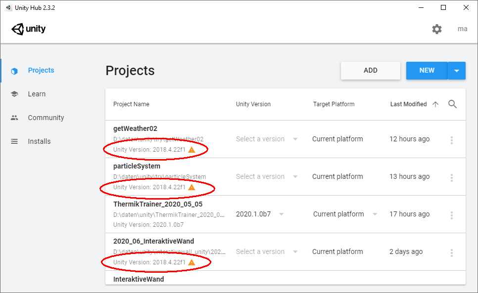This screenshot has width=478, height=293.
Task: Change Unity version 2020.1.0b7 for ThermikTrainer
Action: point(260,214)
